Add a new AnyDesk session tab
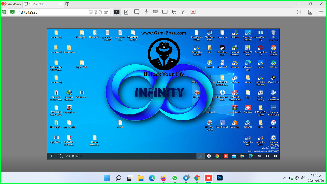Image resolution: width=327 pixels, height=184 pixels. click(x=67, y=4)
